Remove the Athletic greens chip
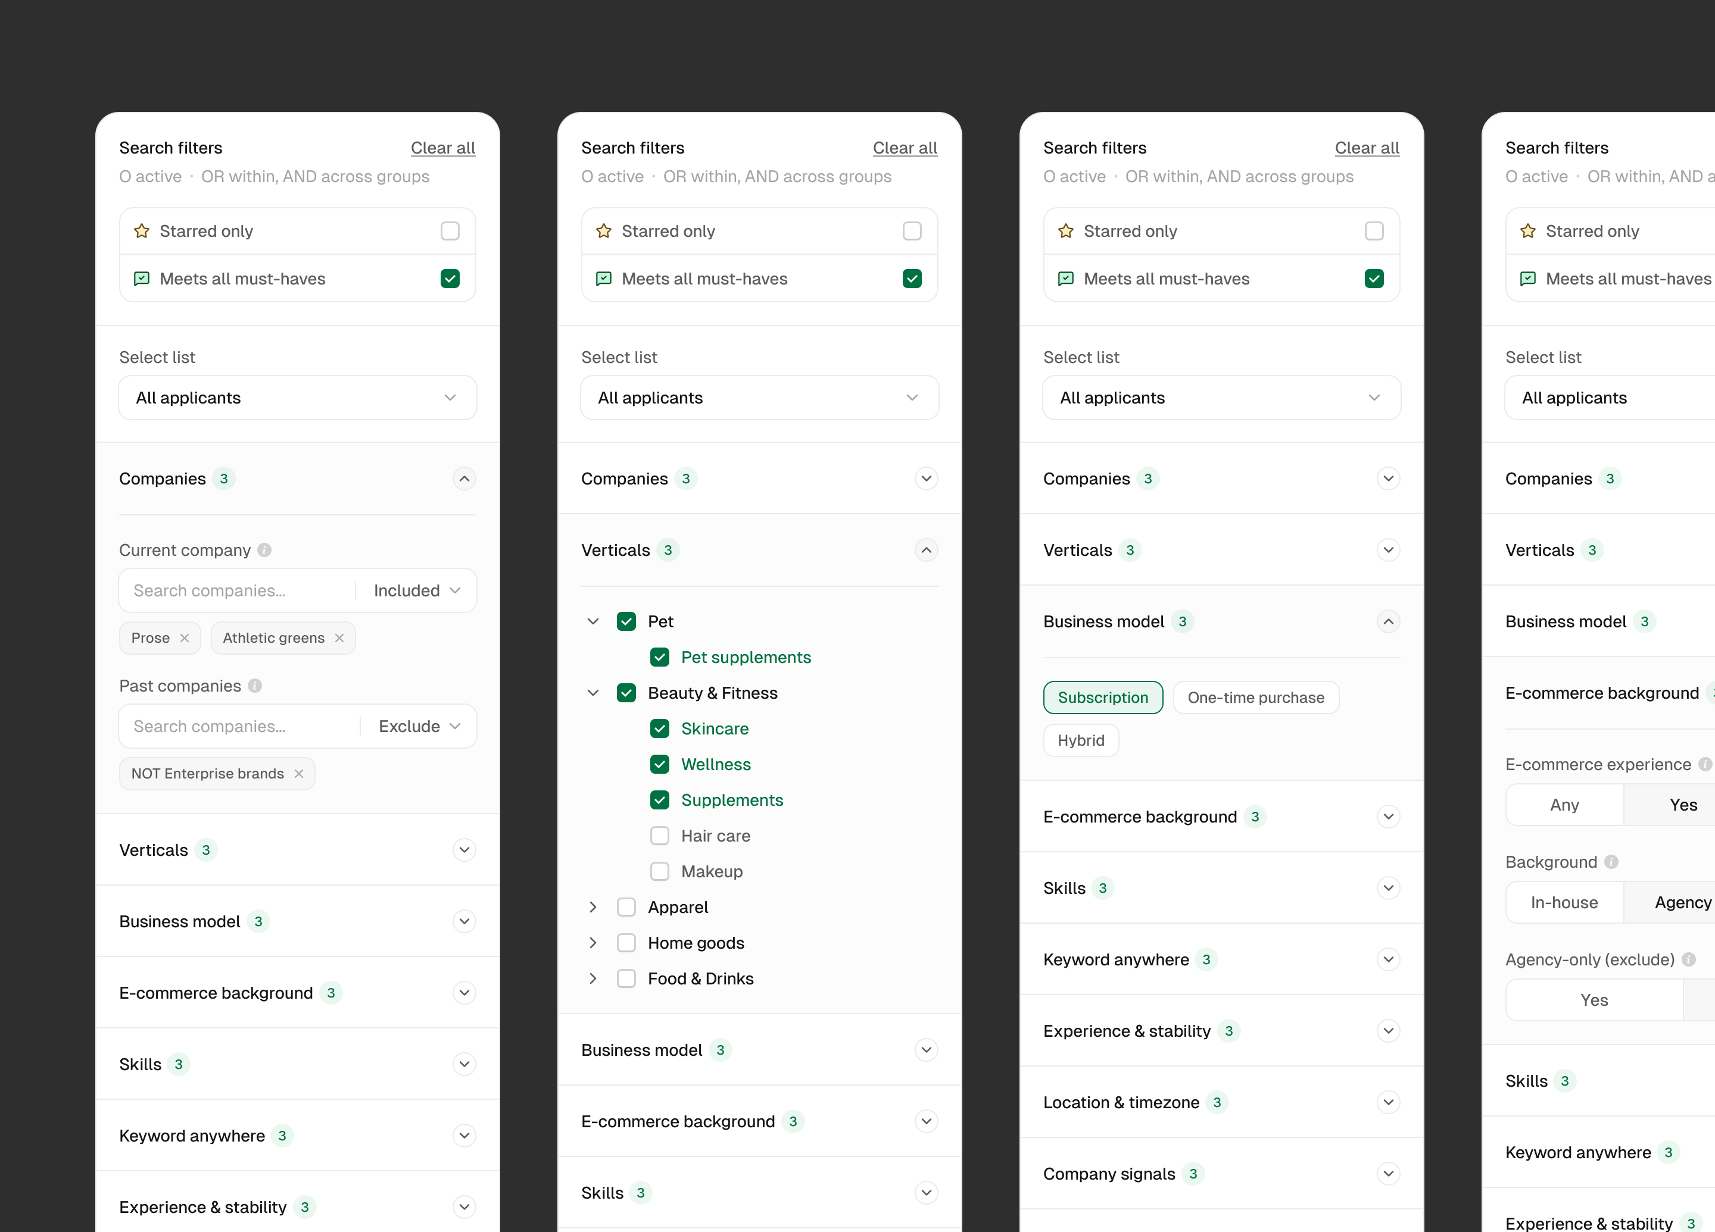 click(x=339, y=638)
